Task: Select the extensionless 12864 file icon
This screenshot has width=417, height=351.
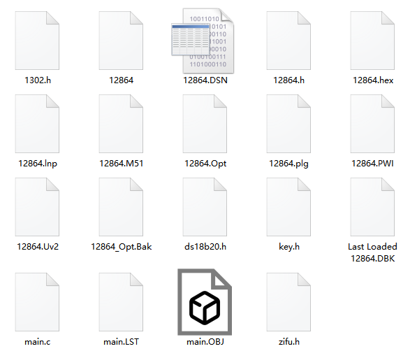Action: 121,41
